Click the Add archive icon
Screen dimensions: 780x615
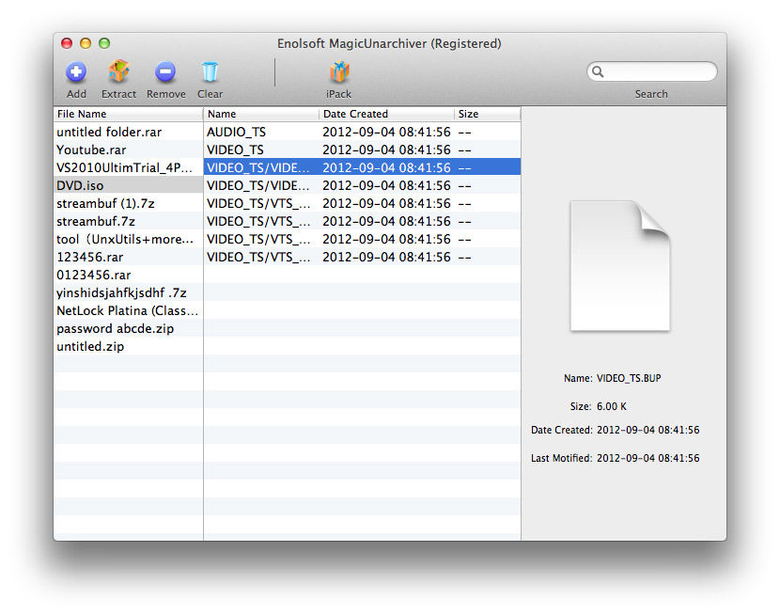(76, 72)
